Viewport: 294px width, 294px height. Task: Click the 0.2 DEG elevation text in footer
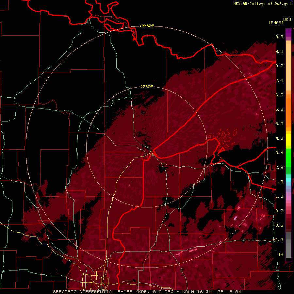pyautogui.click(x=163, y=292)
